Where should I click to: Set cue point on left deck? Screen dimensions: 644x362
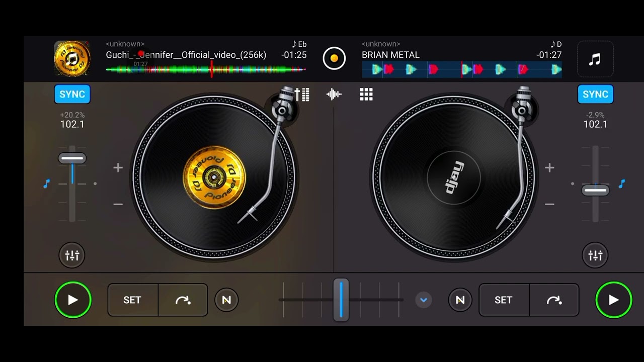(x=133, y=300)
